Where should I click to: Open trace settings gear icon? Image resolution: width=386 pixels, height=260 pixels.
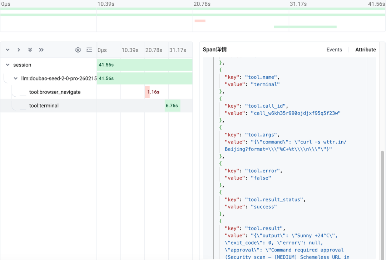coord(78,50)
